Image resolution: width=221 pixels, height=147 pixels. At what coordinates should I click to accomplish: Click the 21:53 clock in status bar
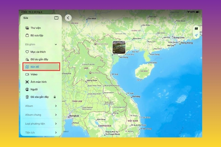click(24, 12)
